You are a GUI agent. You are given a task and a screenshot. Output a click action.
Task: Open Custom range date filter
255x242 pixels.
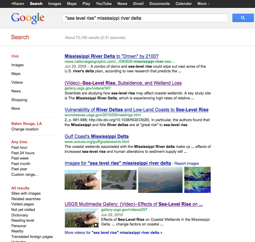pyautogui.click(x=25, y=175)
